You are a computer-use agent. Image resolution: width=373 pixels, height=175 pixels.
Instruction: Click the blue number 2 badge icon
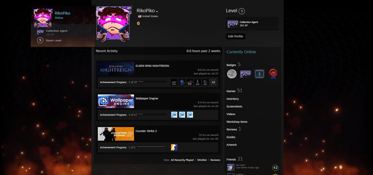pos(259,74)
